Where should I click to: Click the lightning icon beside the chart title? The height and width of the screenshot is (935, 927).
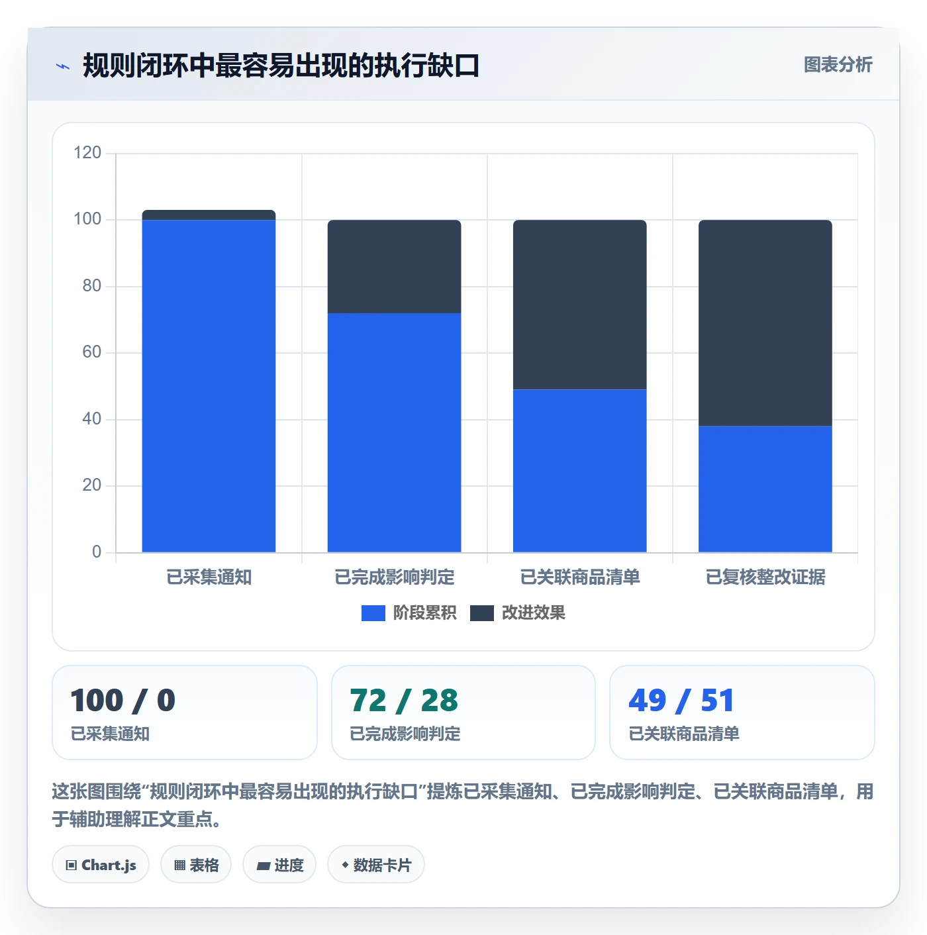coord(63,66)
